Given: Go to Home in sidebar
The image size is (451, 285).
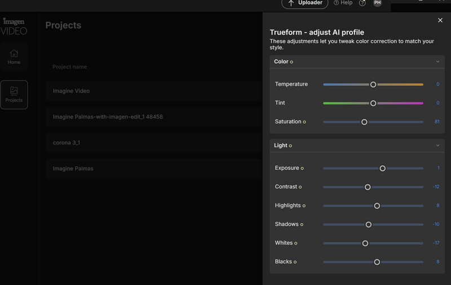Looking at the screenshot, I should click(x=14, y=57).
